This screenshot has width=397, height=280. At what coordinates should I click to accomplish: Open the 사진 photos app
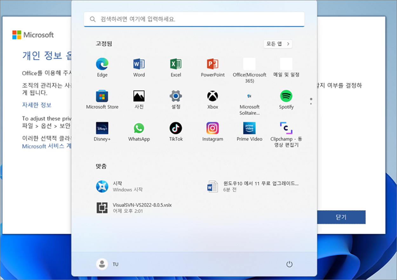(x=139, y=100)
